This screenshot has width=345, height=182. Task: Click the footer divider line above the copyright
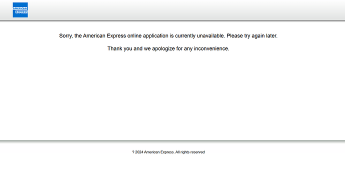(172, 140)
